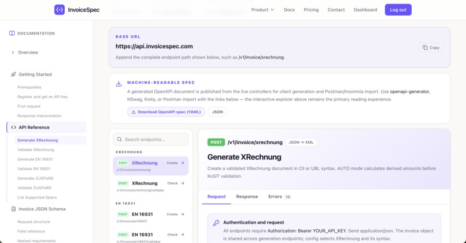Open the Docs nav item
The width and height of the screenshot is (466, 243).
(289, 10)
